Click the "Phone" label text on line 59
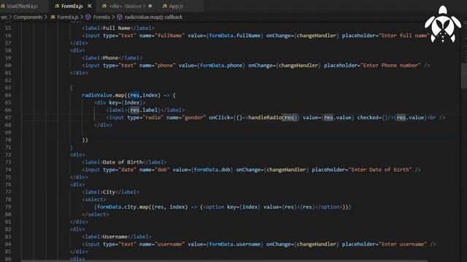Image resolution: width=467 pixels, height=262 pixels. pyautogui.click(x=110, y=57)
